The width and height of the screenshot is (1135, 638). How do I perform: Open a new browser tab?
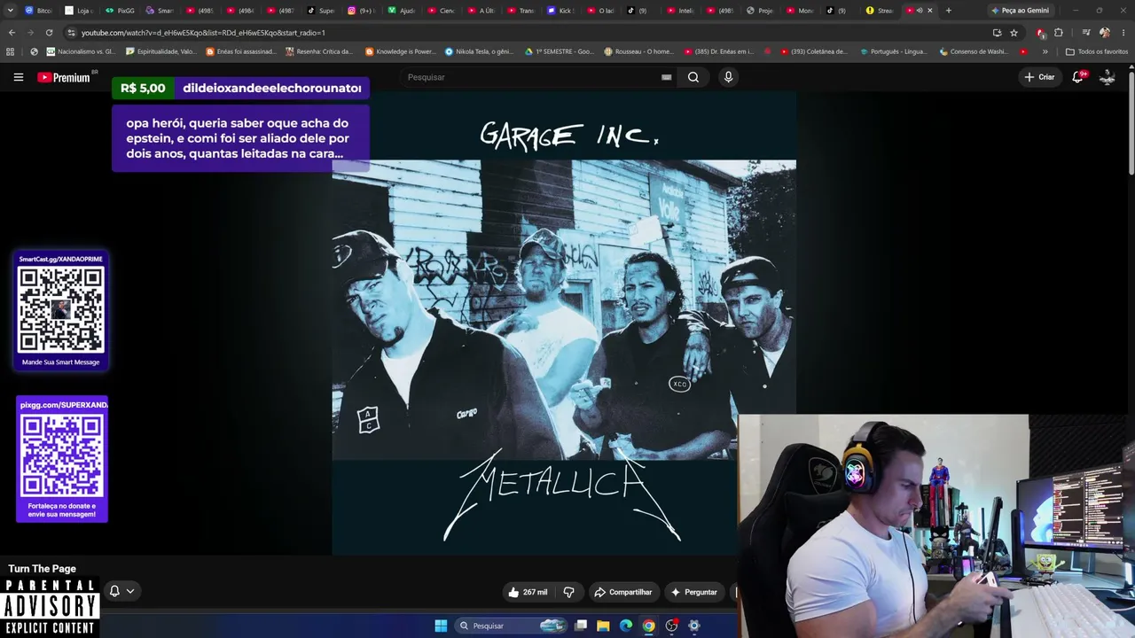[948, 11]
